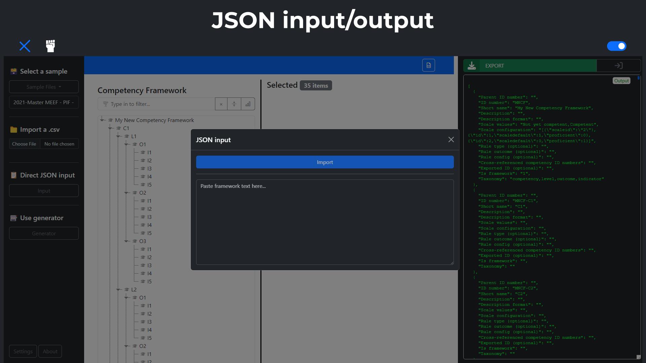Screen dimensions: 646x363
Task: Collapse O1 under L2
Action: point(126,297)
